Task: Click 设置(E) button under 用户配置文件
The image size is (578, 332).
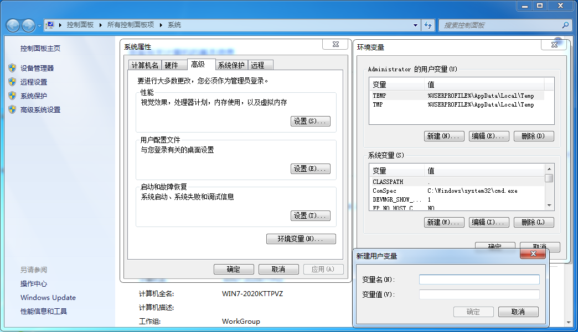Action: [x=311, y=168]
